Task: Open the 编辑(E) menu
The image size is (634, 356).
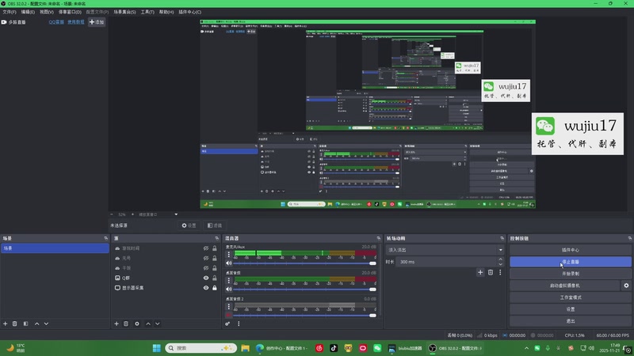Action: pyautogui.click(x=28, y=12)
